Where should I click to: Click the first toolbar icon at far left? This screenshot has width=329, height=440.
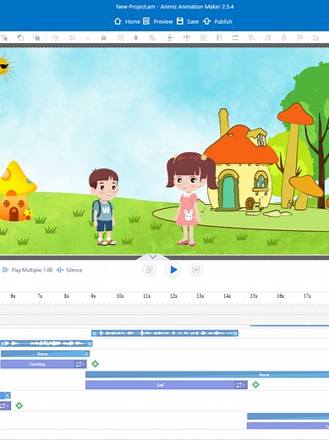coord(4,37)
